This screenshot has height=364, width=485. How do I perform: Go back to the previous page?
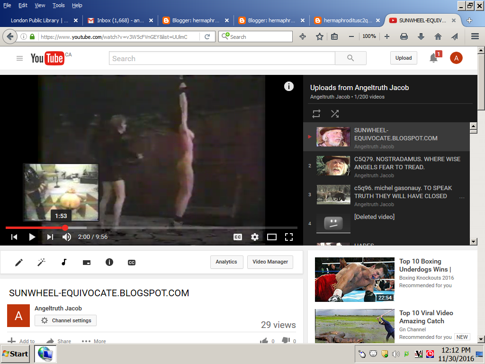click(x=10, y=36)
